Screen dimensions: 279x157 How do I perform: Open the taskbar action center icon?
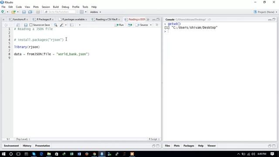coord(272,154)
